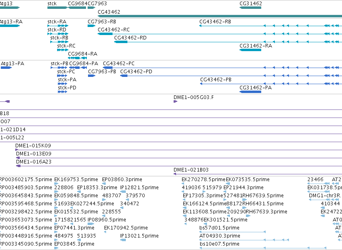Select the CG31462 gene label

pos(251,4)
